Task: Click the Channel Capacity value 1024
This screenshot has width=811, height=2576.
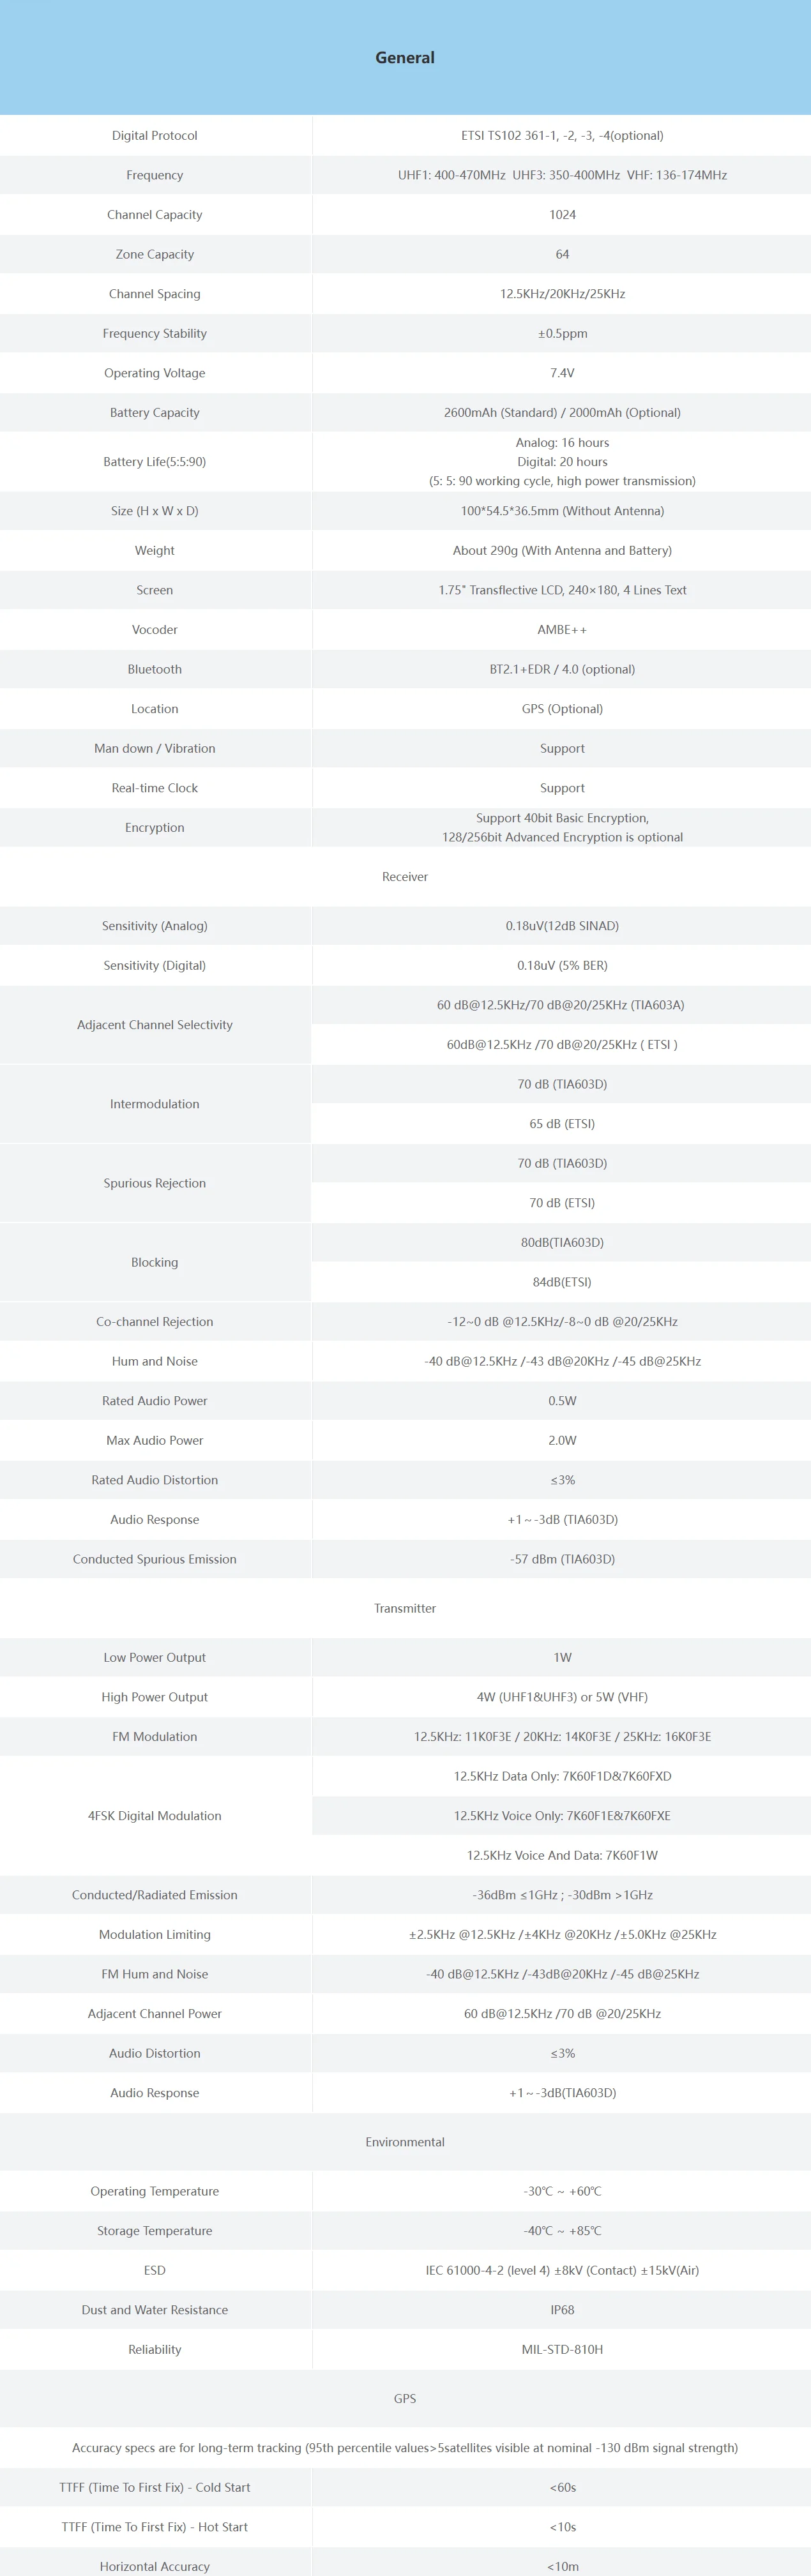Action: 562,214
